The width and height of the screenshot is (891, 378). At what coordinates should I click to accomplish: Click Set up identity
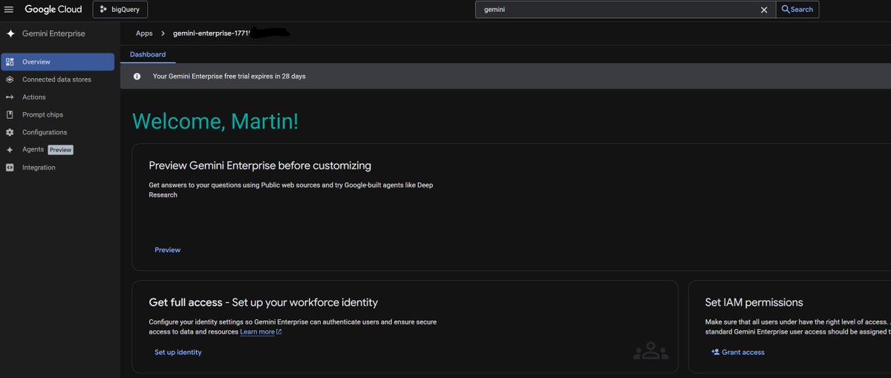click(178, 352)
